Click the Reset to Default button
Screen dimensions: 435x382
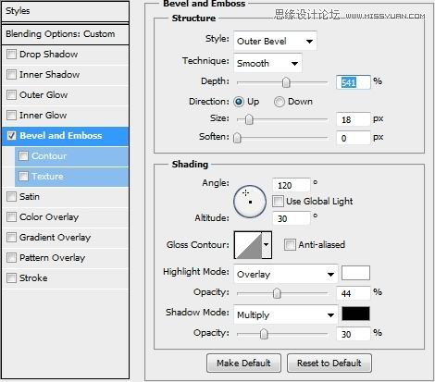[x=329, y=364]
